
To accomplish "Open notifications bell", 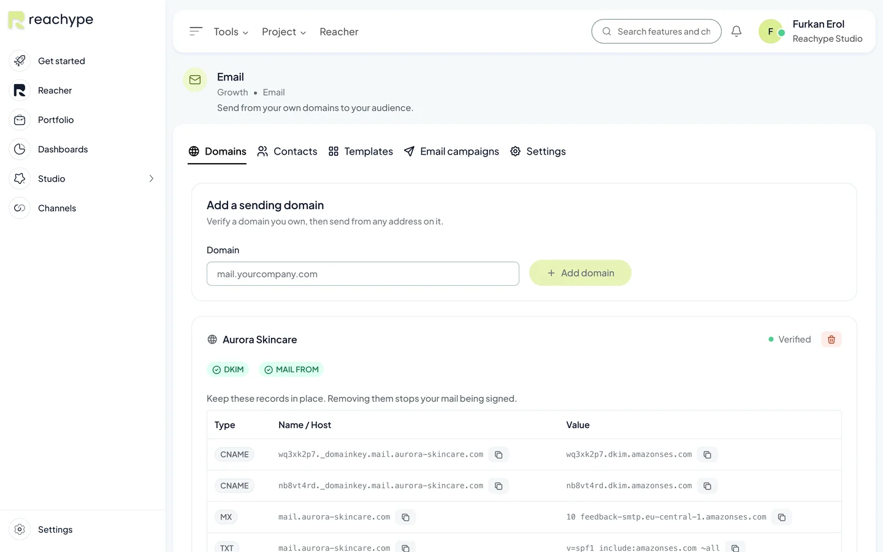I will 736,31.
